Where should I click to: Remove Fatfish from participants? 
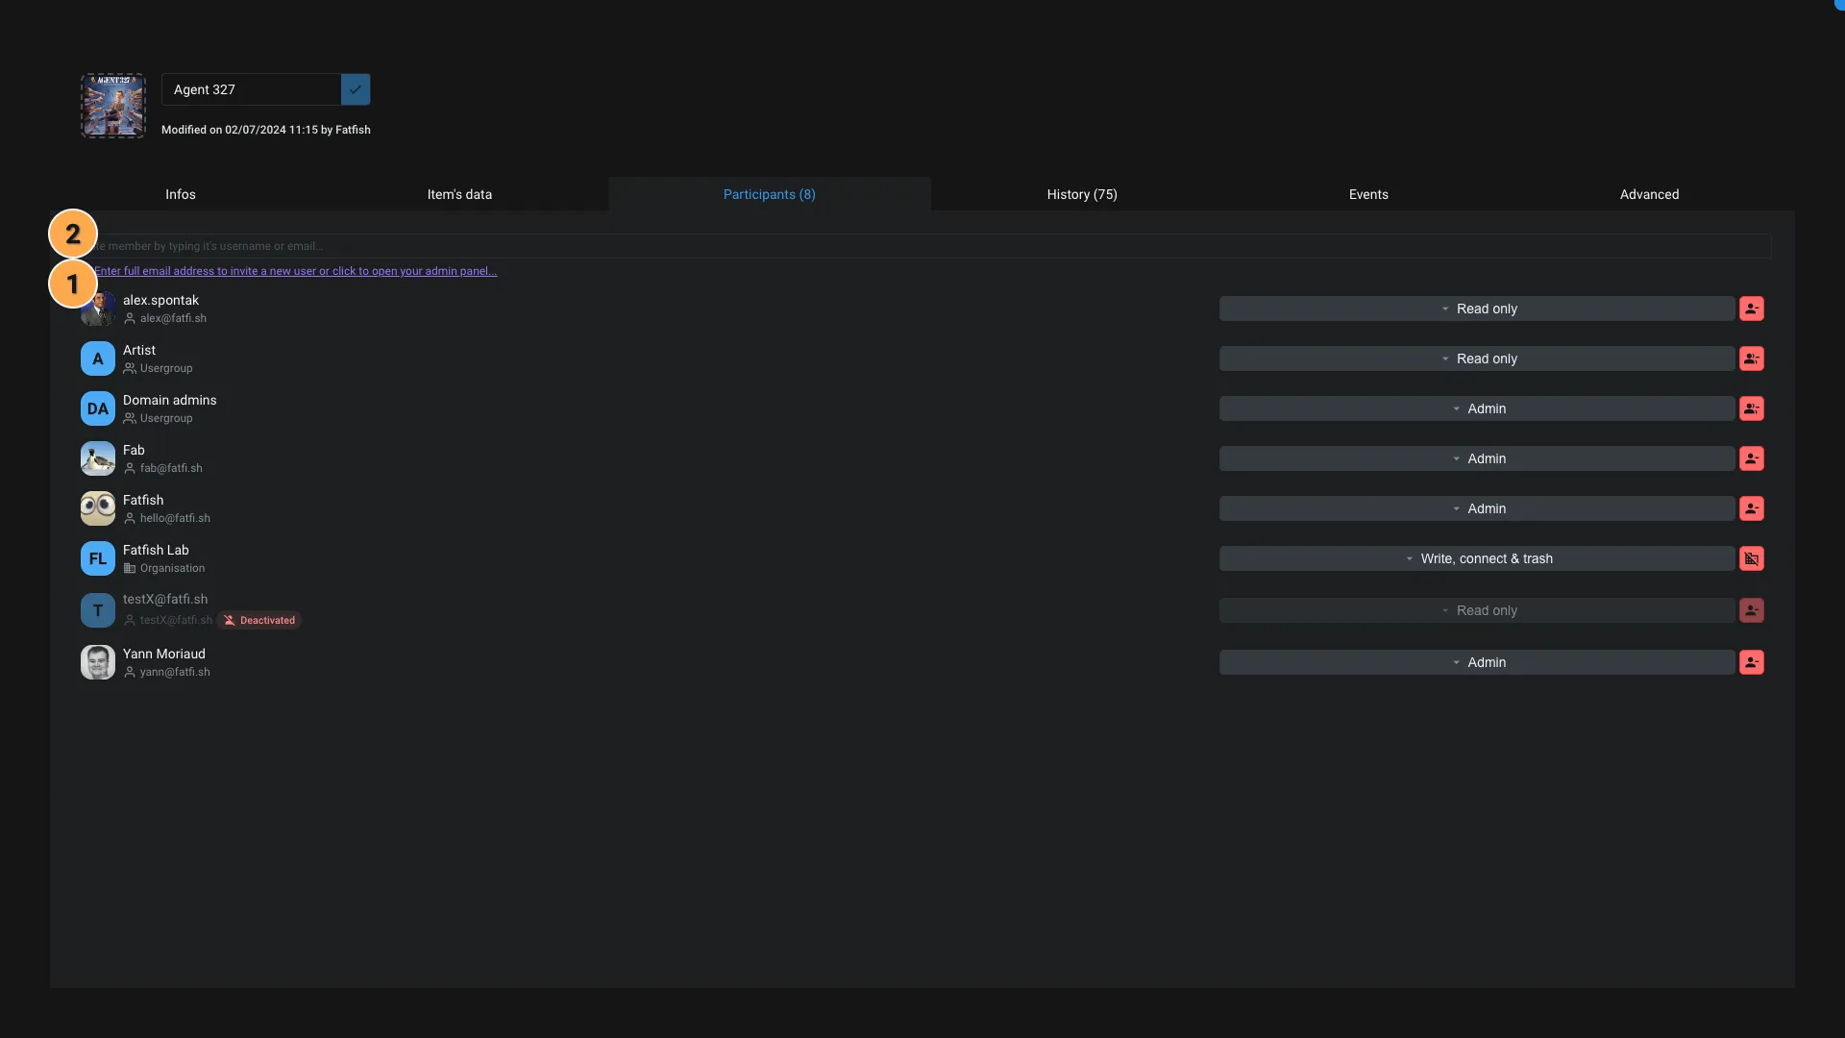(x=1752, y=508)
